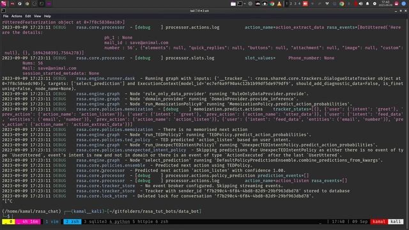Click the '17:40' time in tmux bar
Viewport: 409px width, 230px height.
[338, 222]
